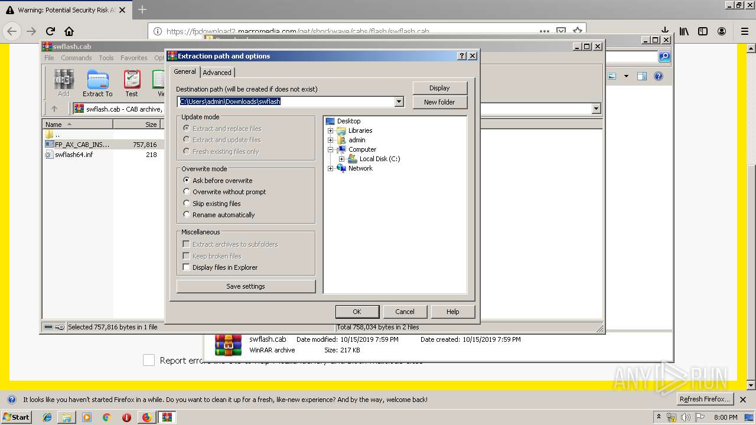756x425 pixels.
Task: Check Extract archives to subfolders
Action: click(187, 244)
